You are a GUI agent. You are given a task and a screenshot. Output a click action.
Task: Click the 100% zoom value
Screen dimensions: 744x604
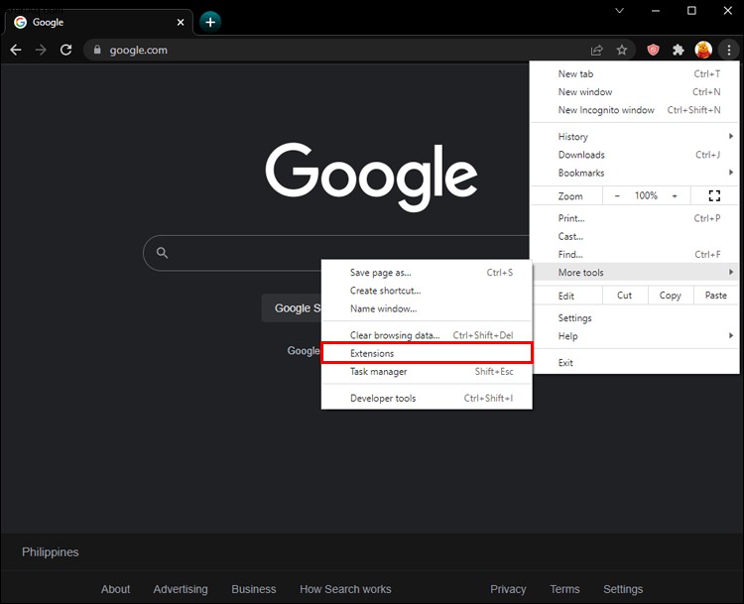(x=646, y=195)
